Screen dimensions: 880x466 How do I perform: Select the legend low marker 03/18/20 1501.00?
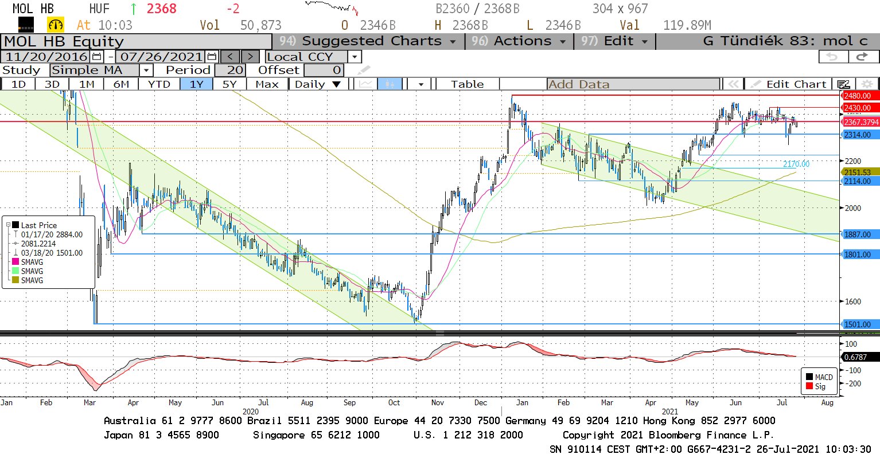point(48,253)
